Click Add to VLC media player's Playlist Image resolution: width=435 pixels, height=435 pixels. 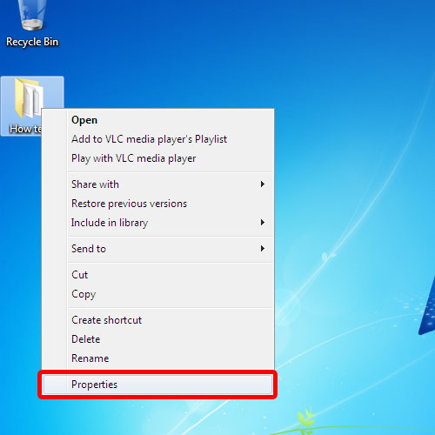(x=157, y=139)
